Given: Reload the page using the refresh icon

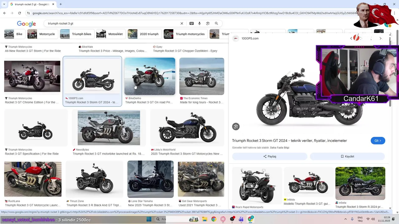Looking at the screenshot, I should pos(19,13).
